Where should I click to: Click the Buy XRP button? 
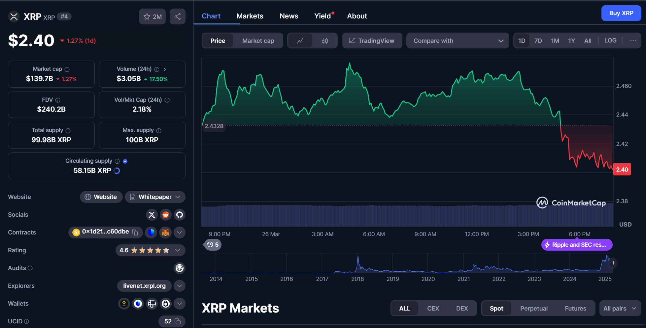(x=621, y=13)
